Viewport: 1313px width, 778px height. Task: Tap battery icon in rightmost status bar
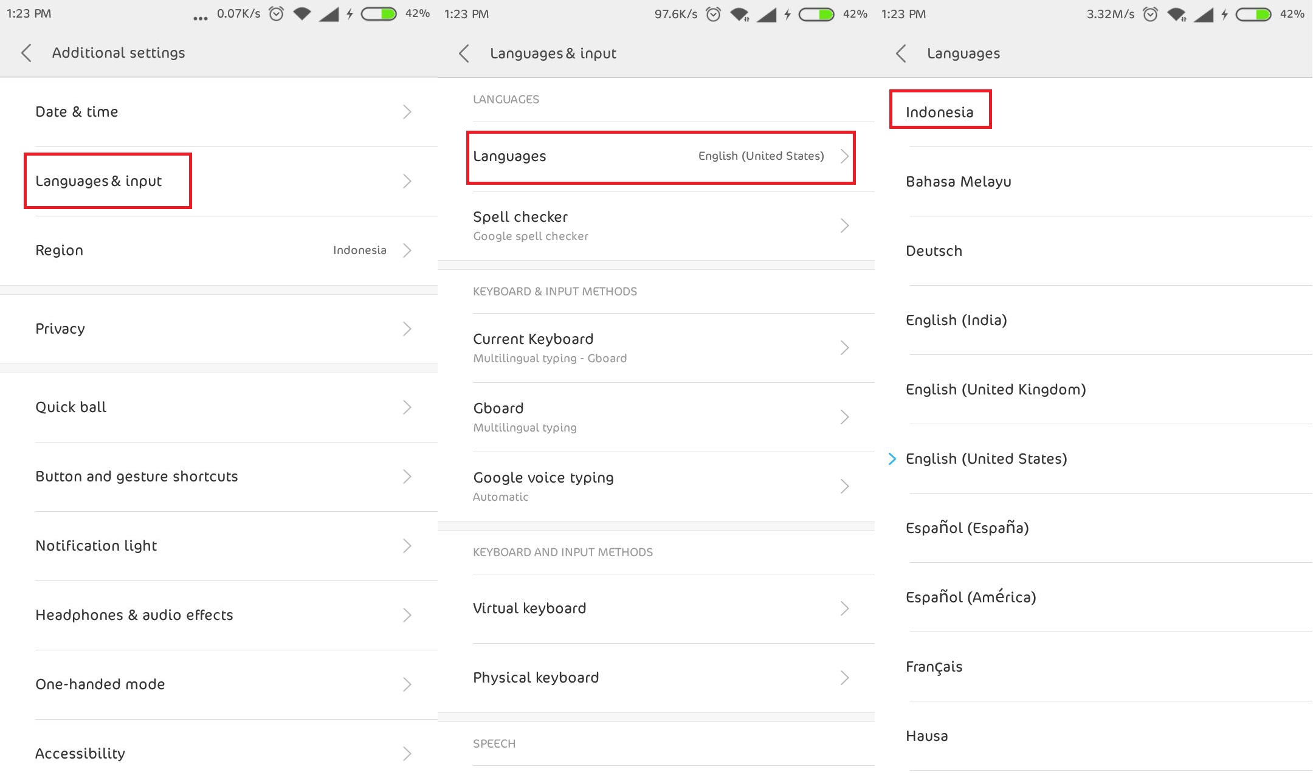[x=1253, y=14]
